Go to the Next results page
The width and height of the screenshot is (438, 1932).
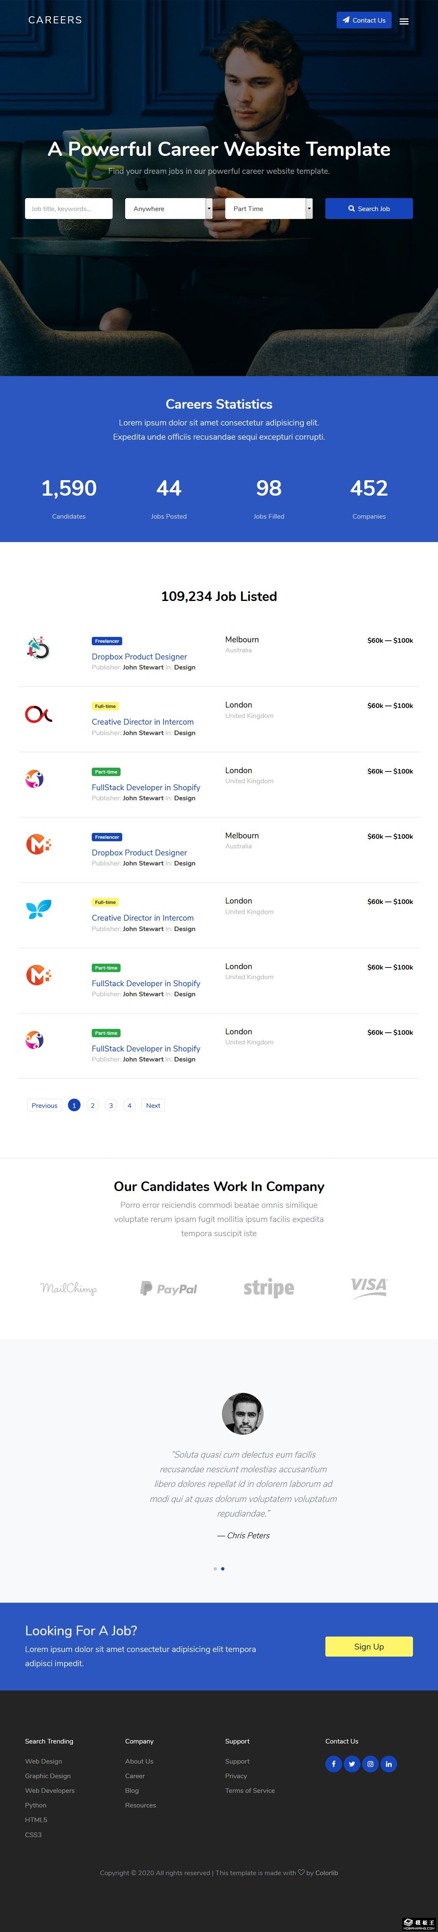click(153, 1105)
